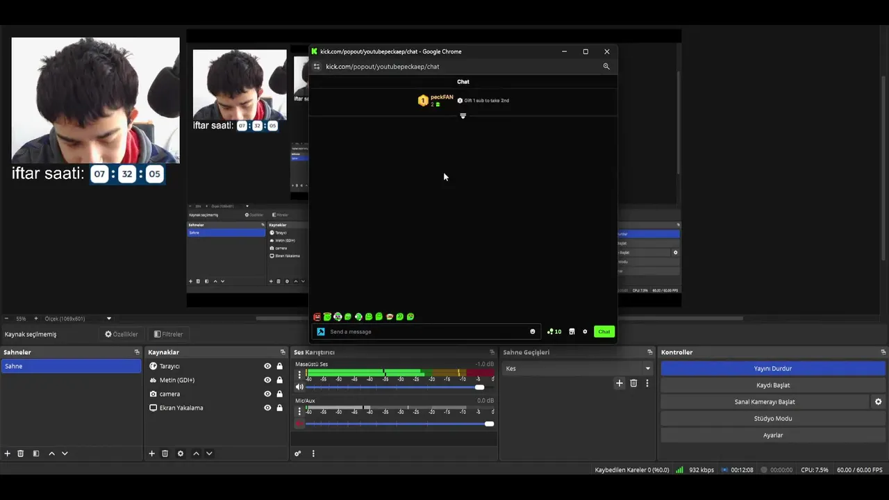Select the Sahne scene
Screen dimensions: 889x500
click(x=71, y=366)
